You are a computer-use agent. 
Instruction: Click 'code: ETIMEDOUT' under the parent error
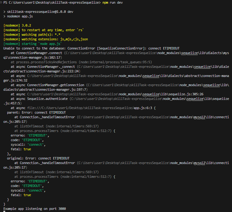[27, 140]
